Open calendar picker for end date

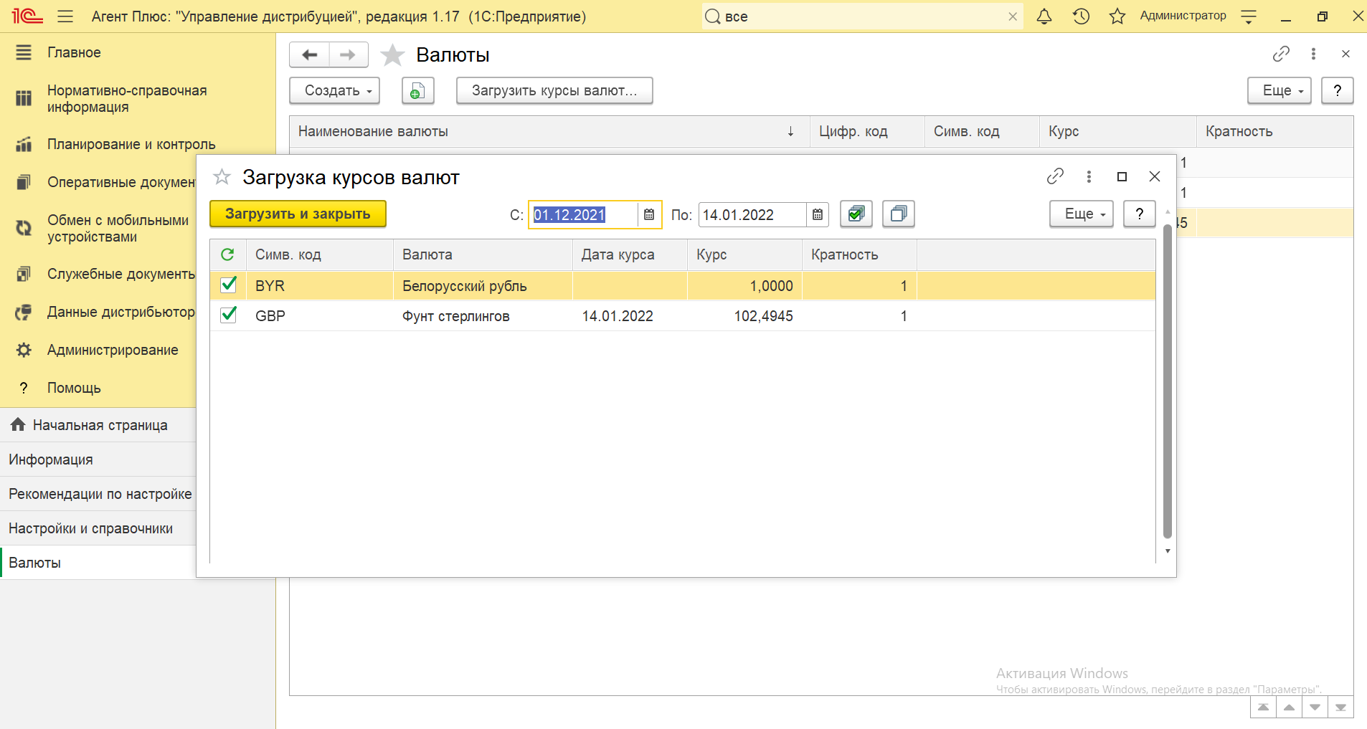(818, 215)
